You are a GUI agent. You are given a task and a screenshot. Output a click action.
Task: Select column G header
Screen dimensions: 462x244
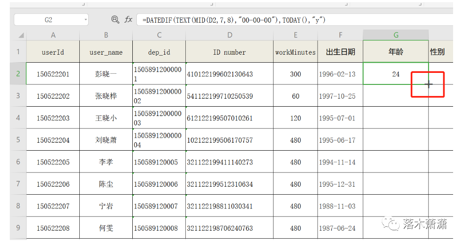click(x=396, y=35)
